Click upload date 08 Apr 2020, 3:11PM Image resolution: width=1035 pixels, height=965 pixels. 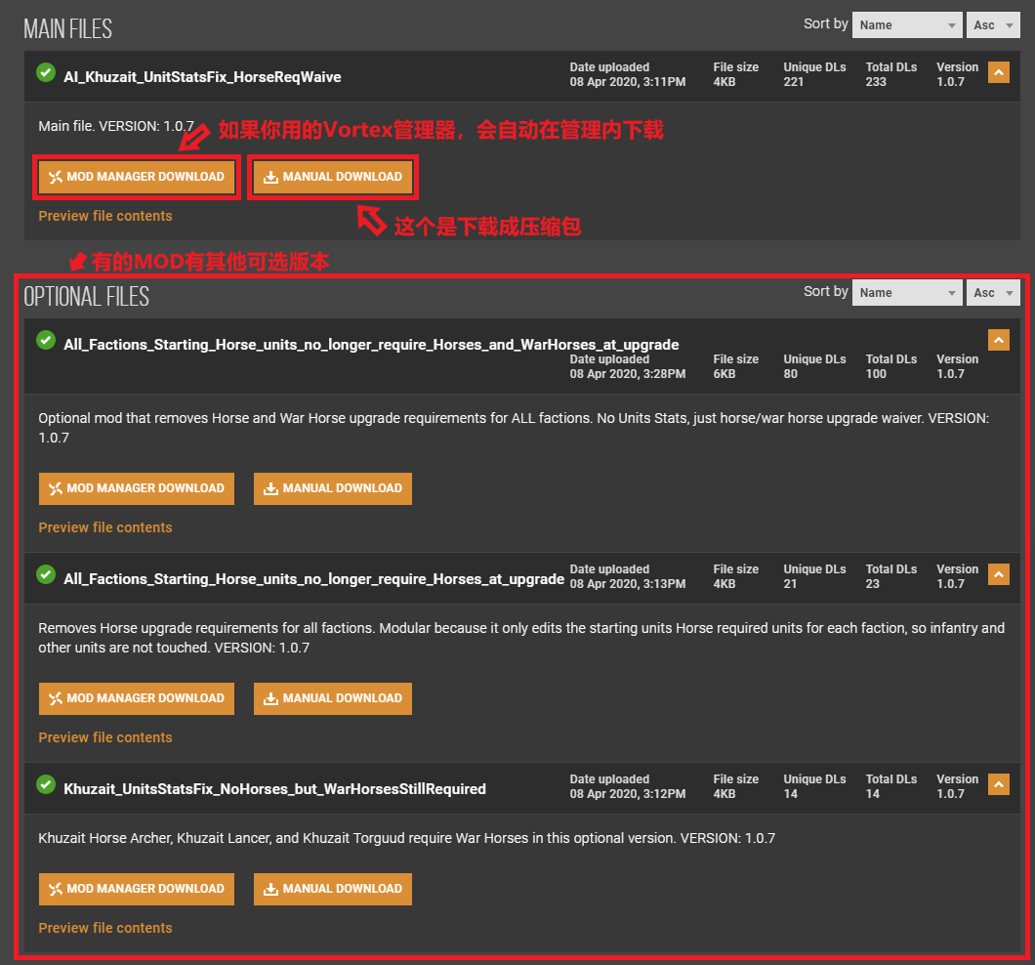(628, 82)
